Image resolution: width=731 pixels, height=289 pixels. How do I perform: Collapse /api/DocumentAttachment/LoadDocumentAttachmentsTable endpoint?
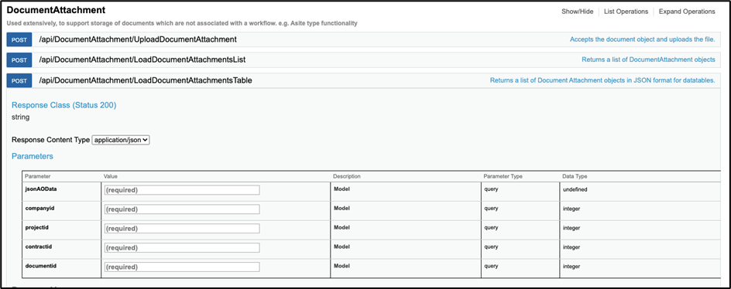[146, 80]
